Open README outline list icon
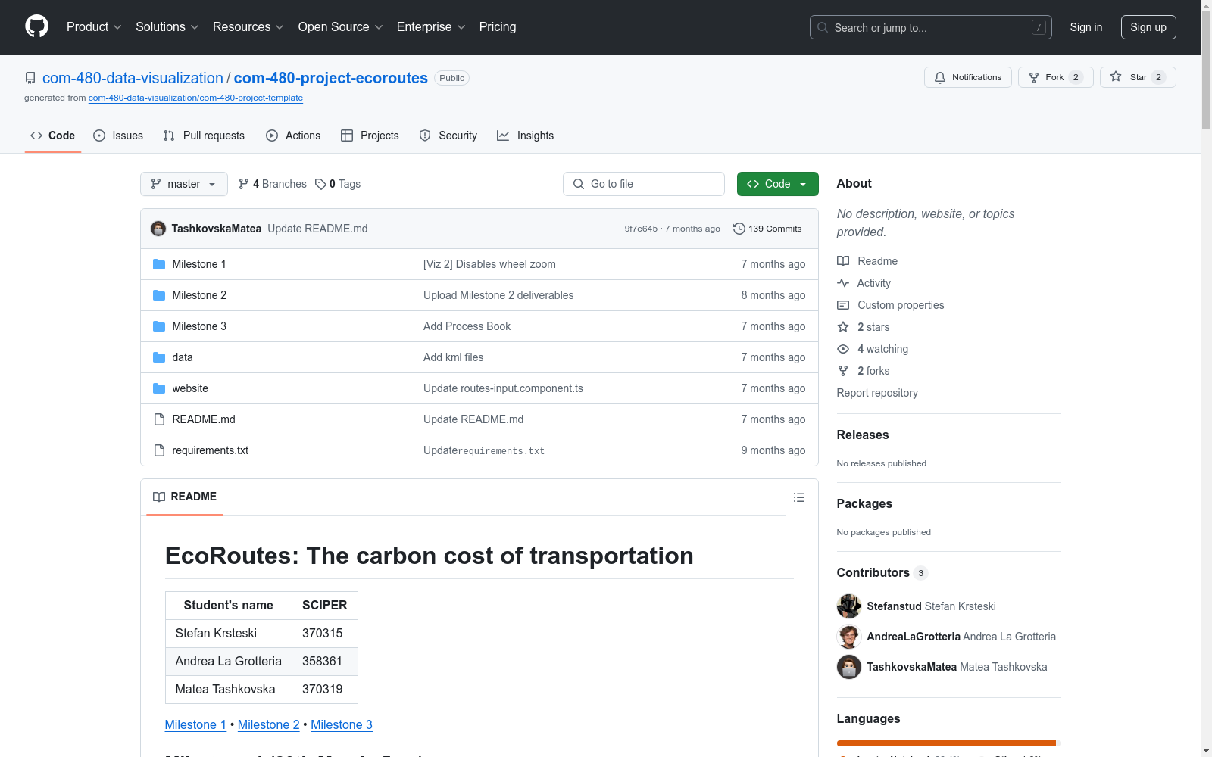The height and width of the screenshot is (757, 1212). [x=798, y=497]
